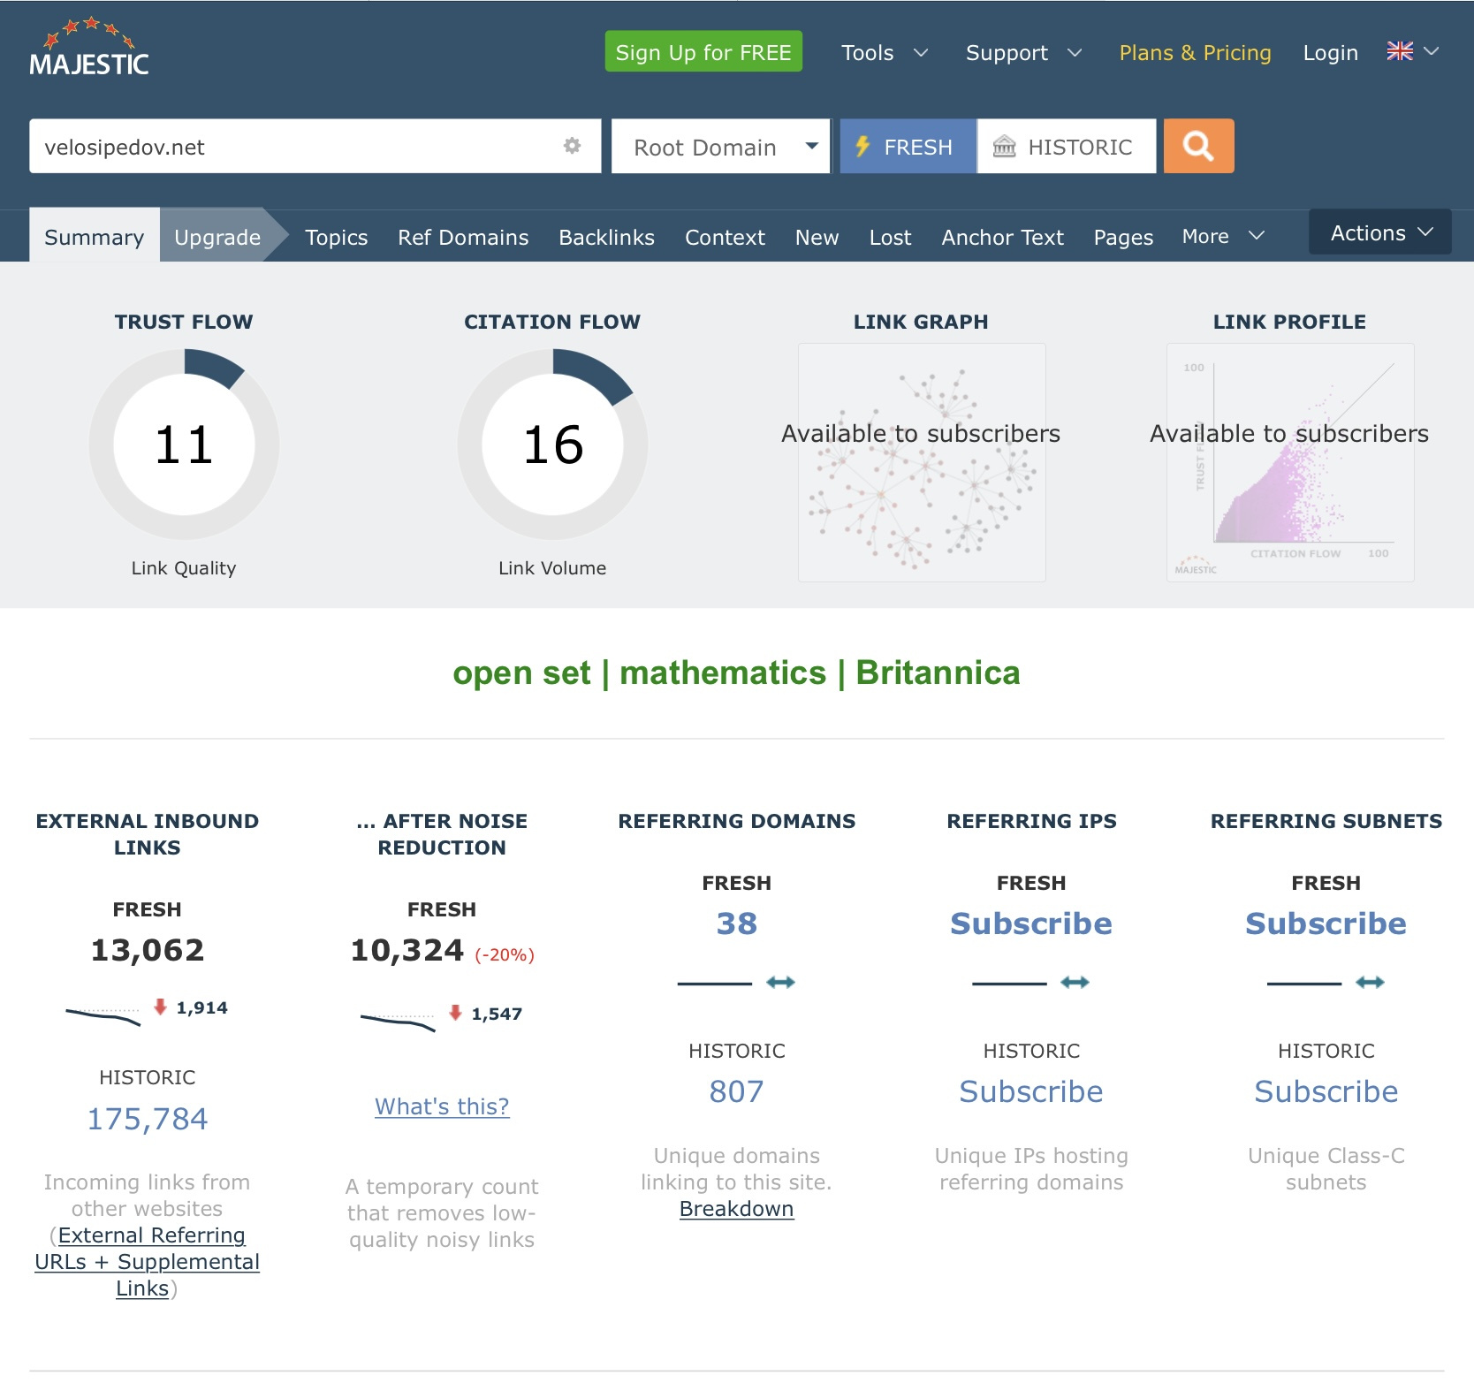Screen dimensions: 1474x1383
Task: Open the Upgrade tab
Action: coord(217,237)
